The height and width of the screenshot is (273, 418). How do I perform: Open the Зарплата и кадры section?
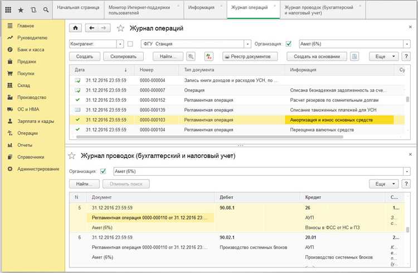click(x=36, y=121)
